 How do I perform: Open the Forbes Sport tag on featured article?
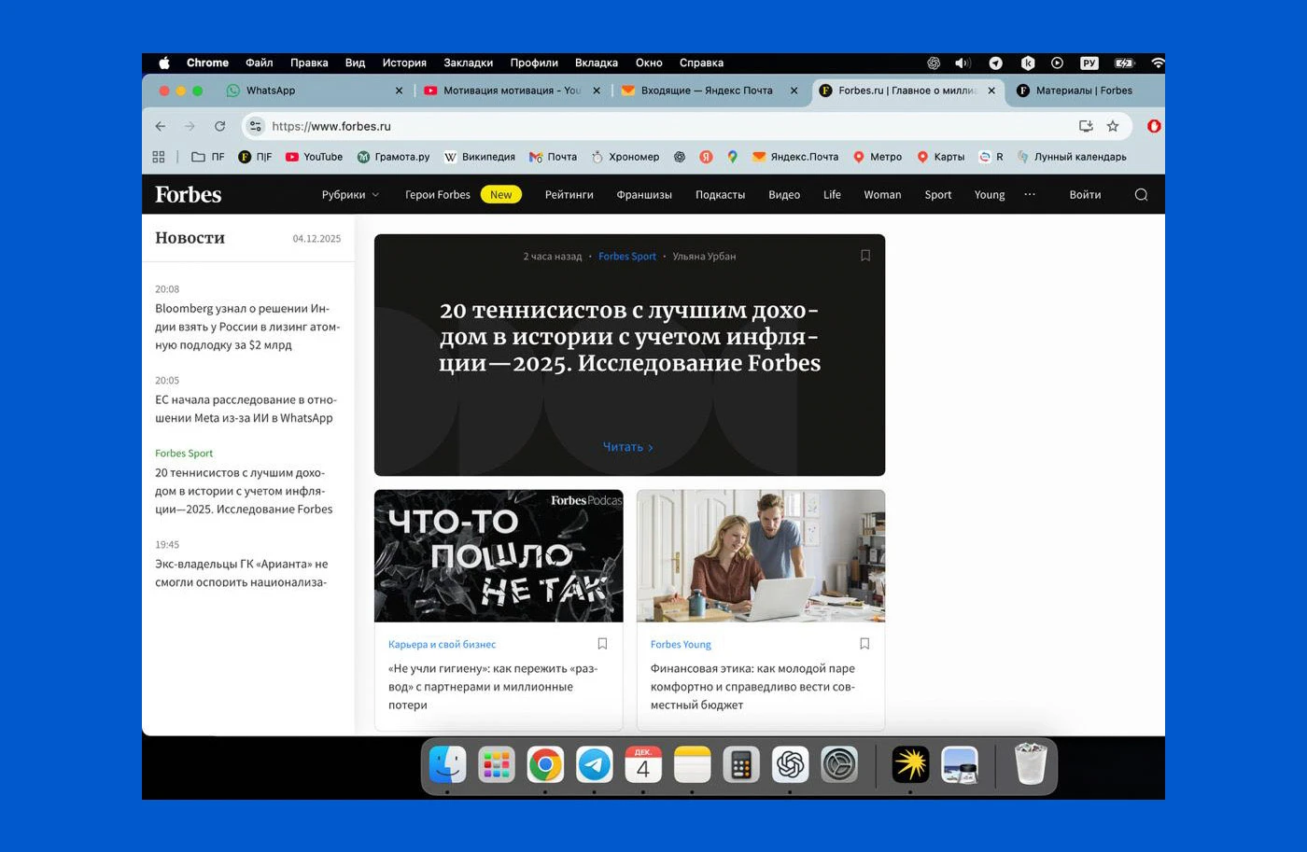[x=627, y=256]
